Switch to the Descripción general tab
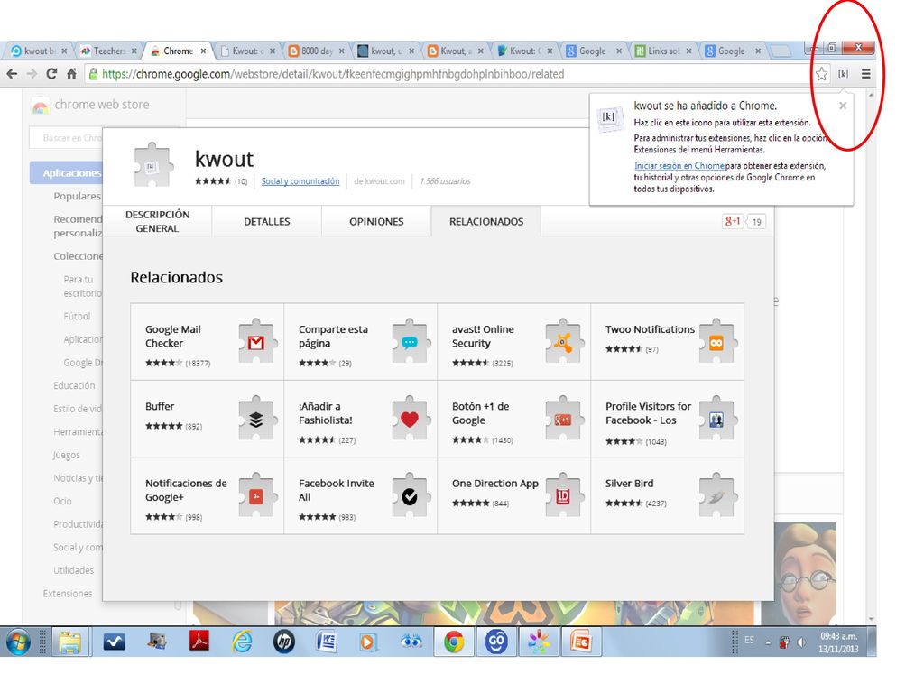 click(x=157, y=222)
